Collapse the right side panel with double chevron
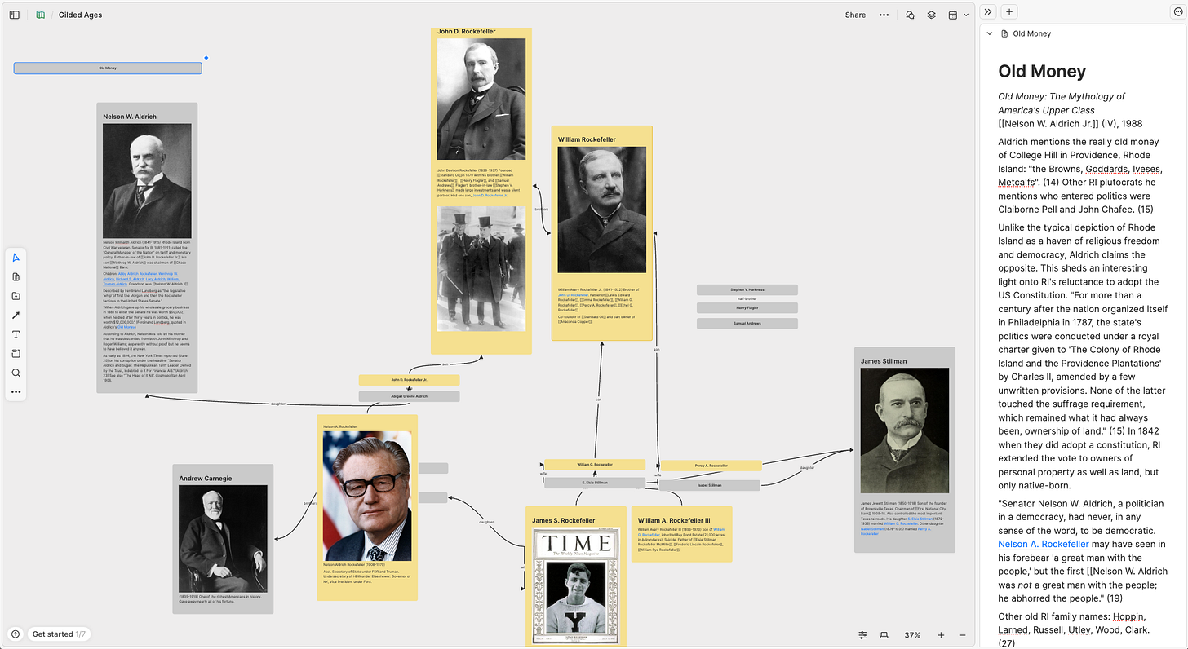 point(988,11)
